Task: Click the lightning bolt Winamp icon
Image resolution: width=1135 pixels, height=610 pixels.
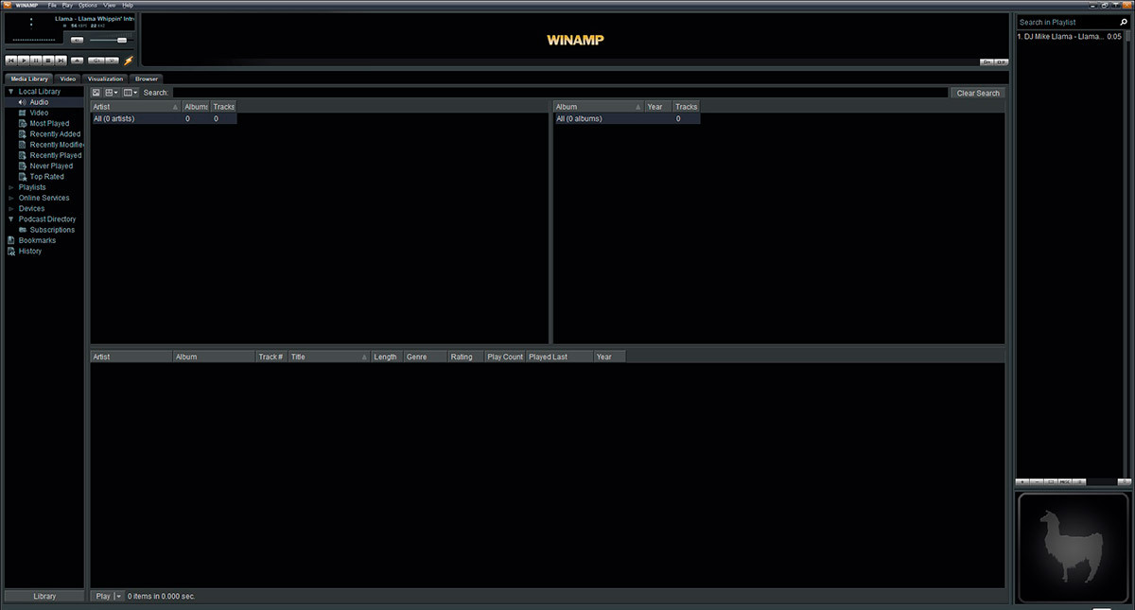Action: click(x=128, y=60)
